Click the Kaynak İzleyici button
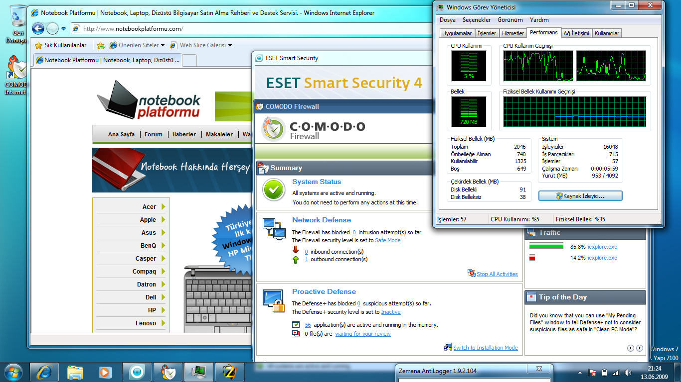The width and height of the screenshot is (681, 382). pos(580,196)
